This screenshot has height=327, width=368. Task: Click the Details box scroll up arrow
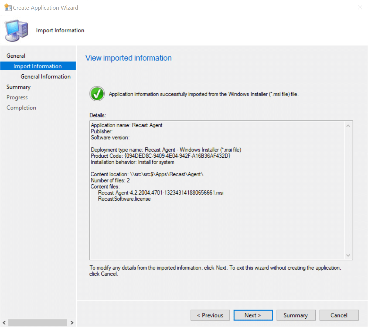pyautogui.click(x=348, y=126)
